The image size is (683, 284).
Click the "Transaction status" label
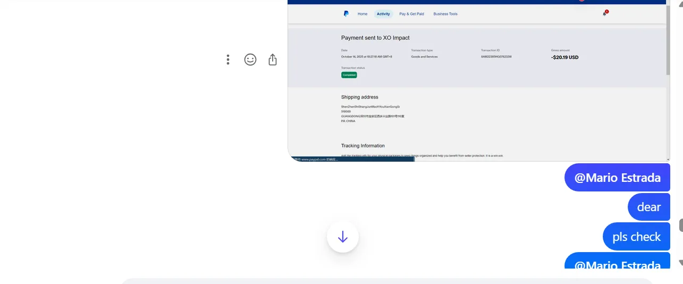point(353,68)
